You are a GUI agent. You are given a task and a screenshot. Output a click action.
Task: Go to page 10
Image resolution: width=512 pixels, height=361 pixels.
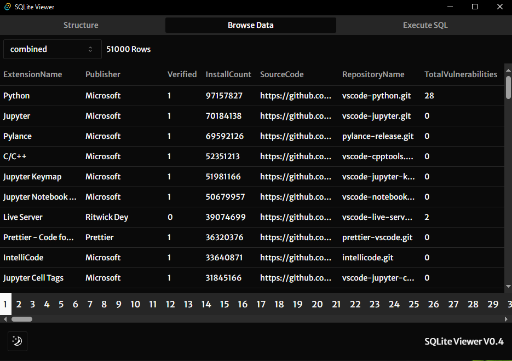pos(135,304)
